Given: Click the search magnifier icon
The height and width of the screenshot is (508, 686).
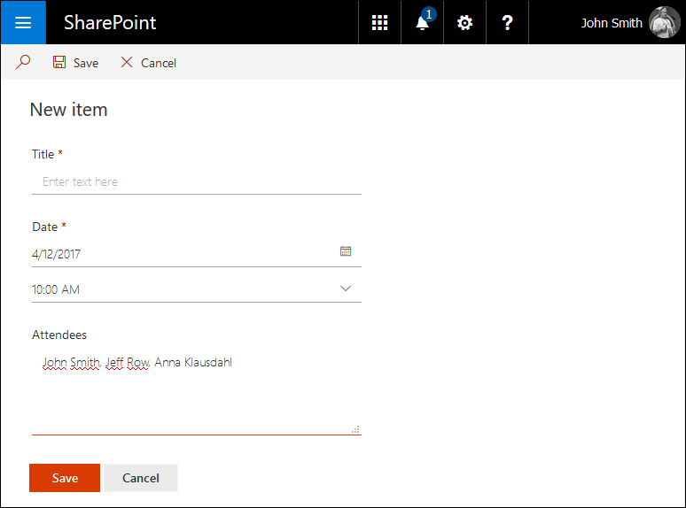Looking at the screenshot, I should (23, 62).
